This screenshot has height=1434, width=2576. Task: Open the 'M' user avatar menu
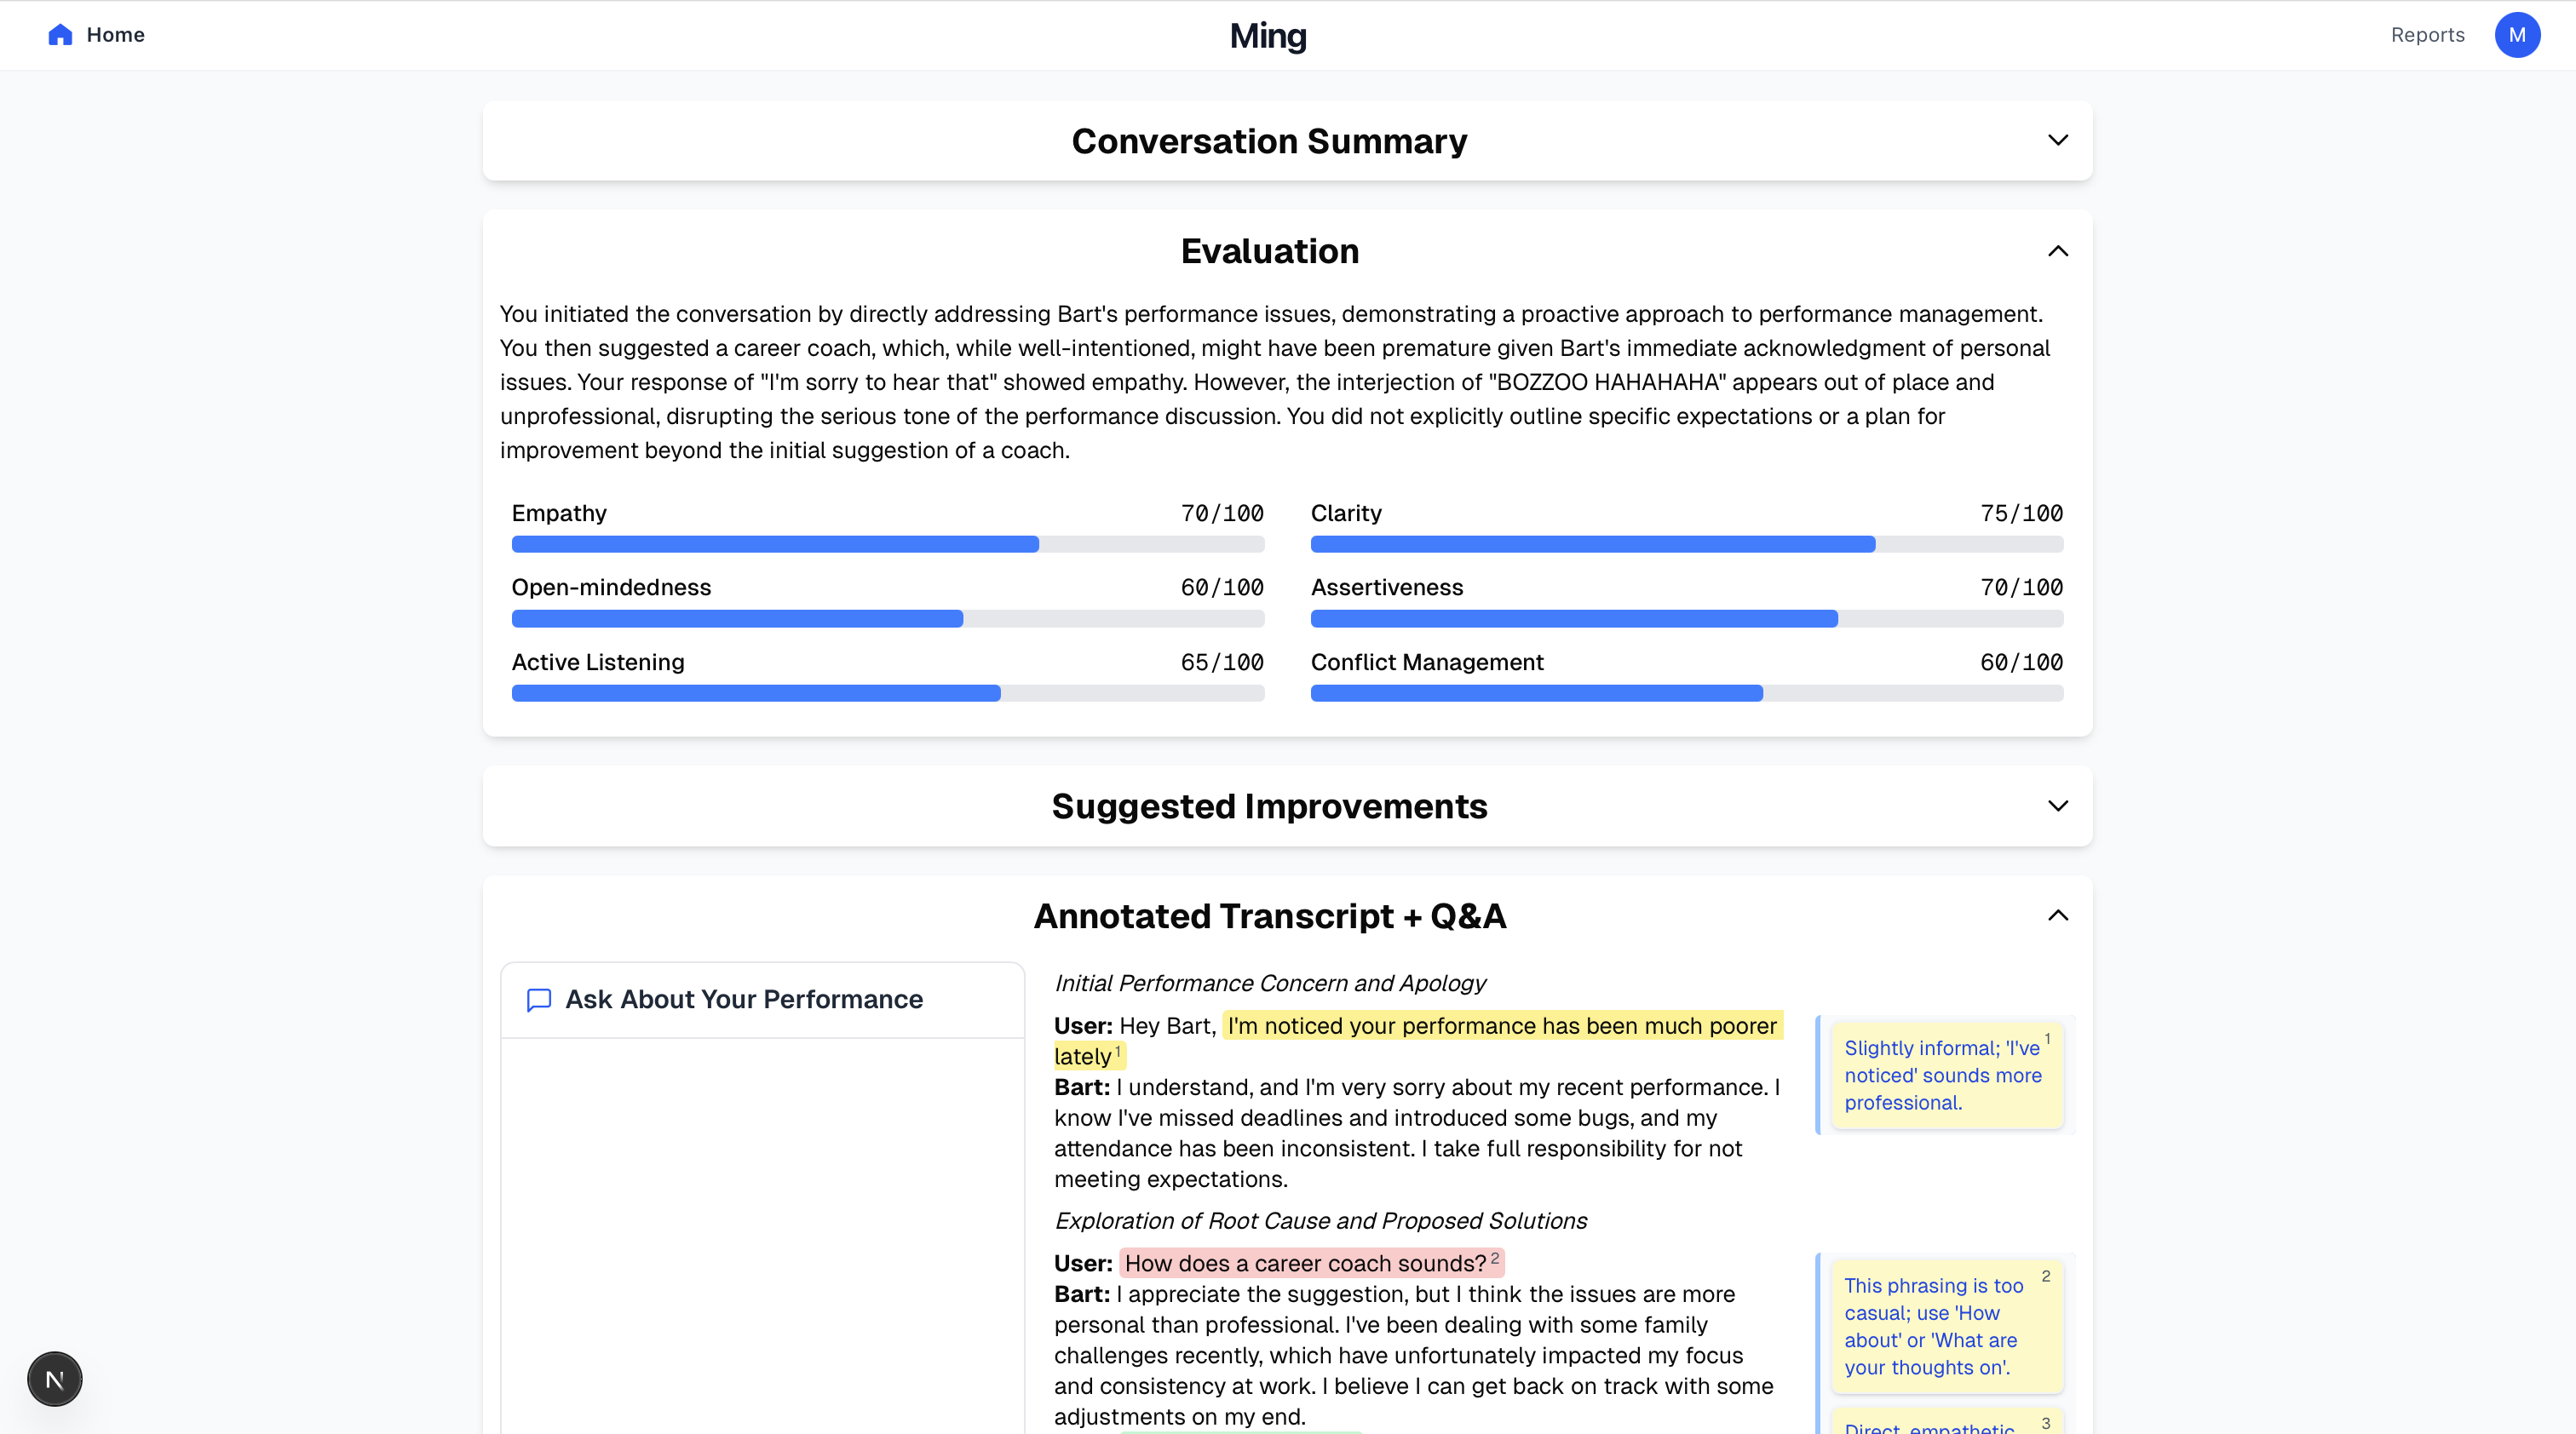pyautogui.click(x=2518, y=34)
